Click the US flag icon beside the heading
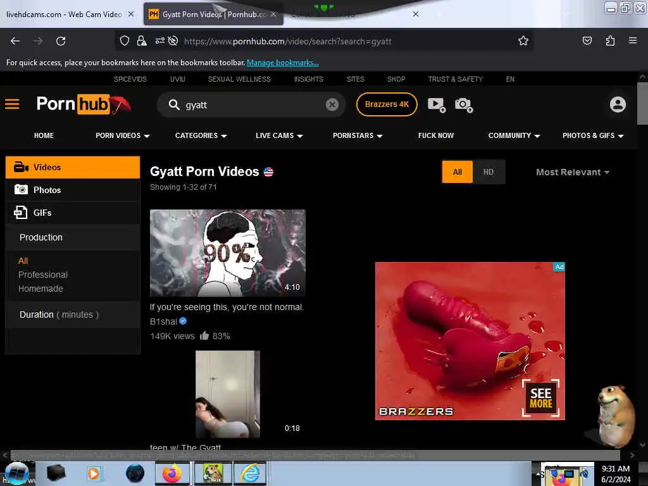 268,172
